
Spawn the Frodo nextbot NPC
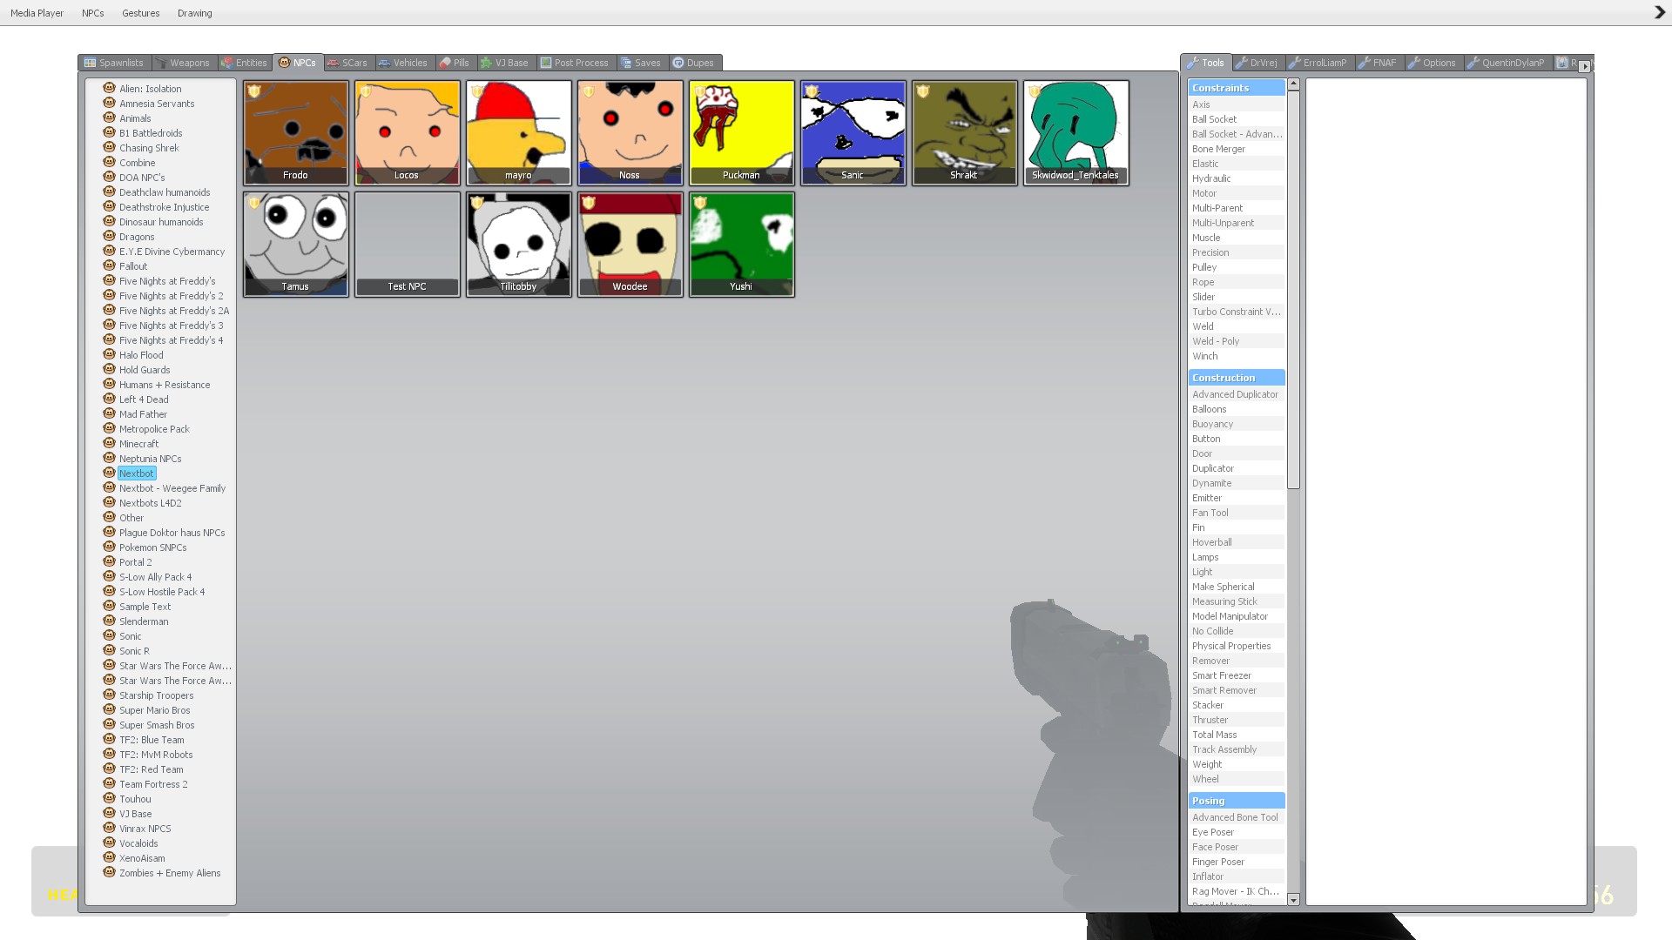tap(296, 133)
